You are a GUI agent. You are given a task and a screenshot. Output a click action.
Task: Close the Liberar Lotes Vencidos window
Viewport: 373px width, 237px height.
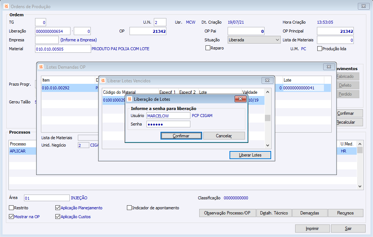(267, 80)
